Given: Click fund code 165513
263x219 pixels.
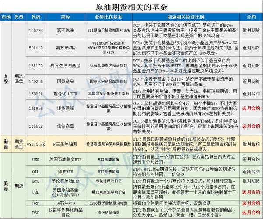Looking at the screenshot, I should click(x=36, y=126).
